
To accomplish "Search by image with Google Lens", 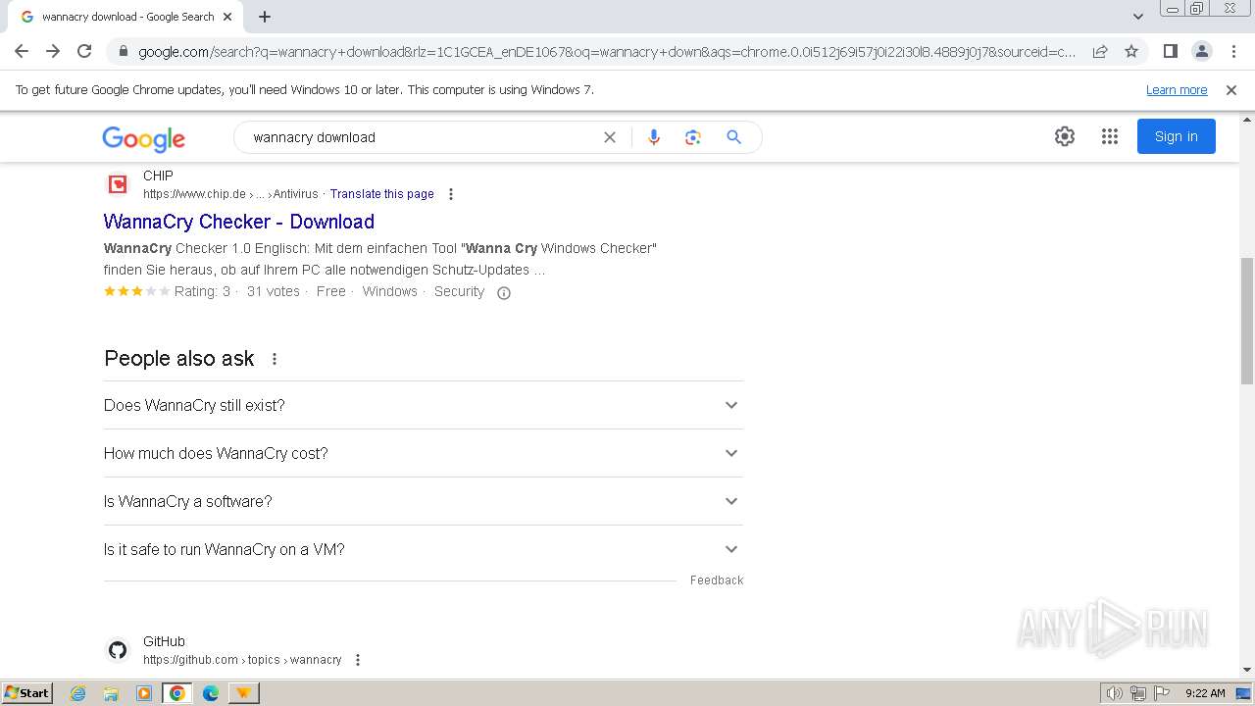I will pos(693,137).
